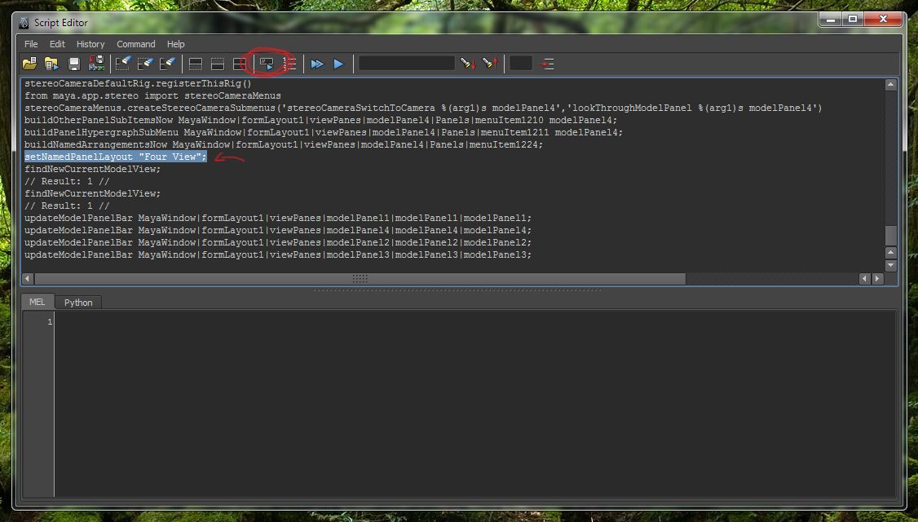This screenshot has width=918, height=522.
Task: Click Find Previous flashlight up icon
Action: click(x=490, y=64)
